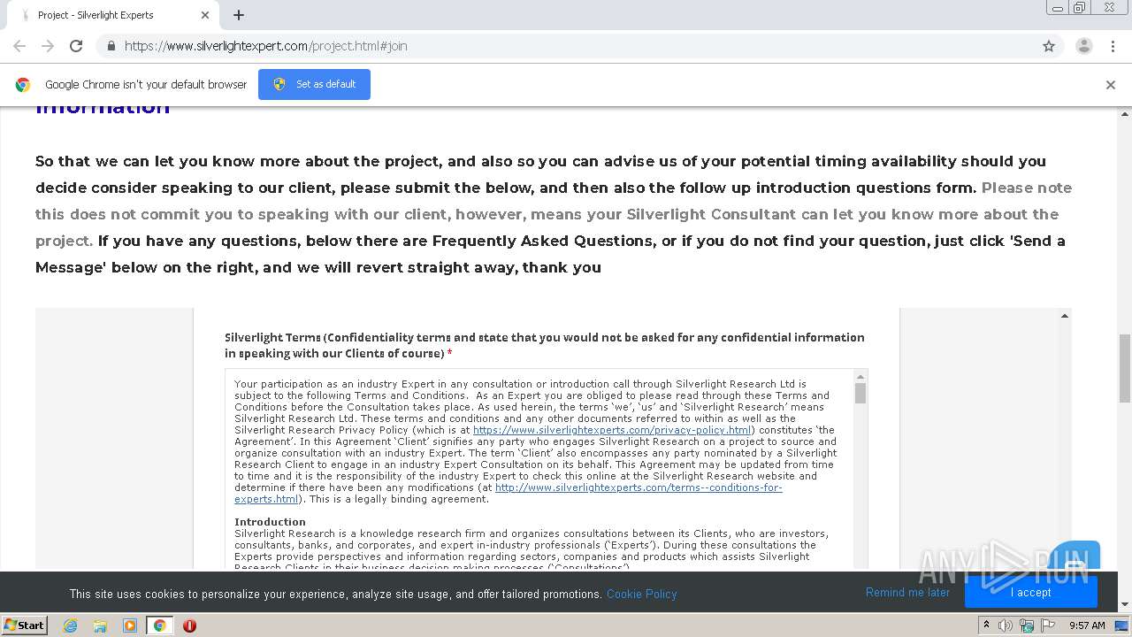The height and width of the screenshot is (637, 1132).
Task: Click the Silverlight Terms field label
Action: [545, 345]
